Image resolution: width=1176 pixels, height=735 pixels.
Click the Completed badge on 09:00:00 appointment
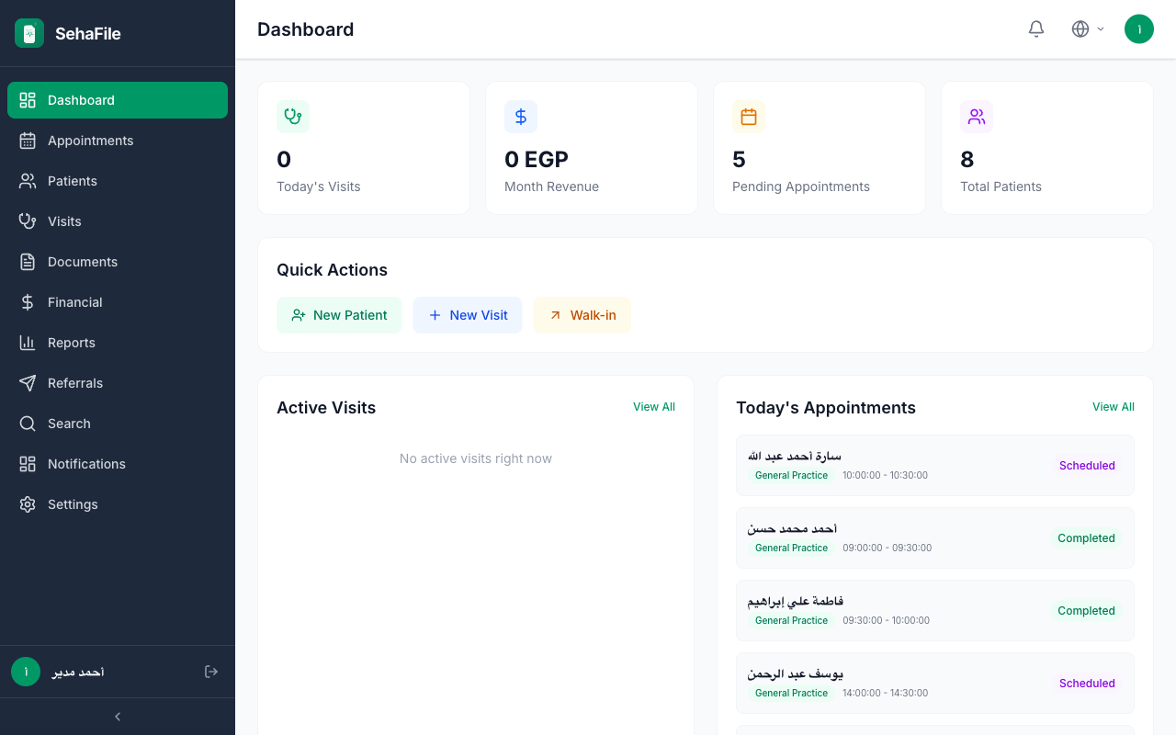click(1086, 538)
